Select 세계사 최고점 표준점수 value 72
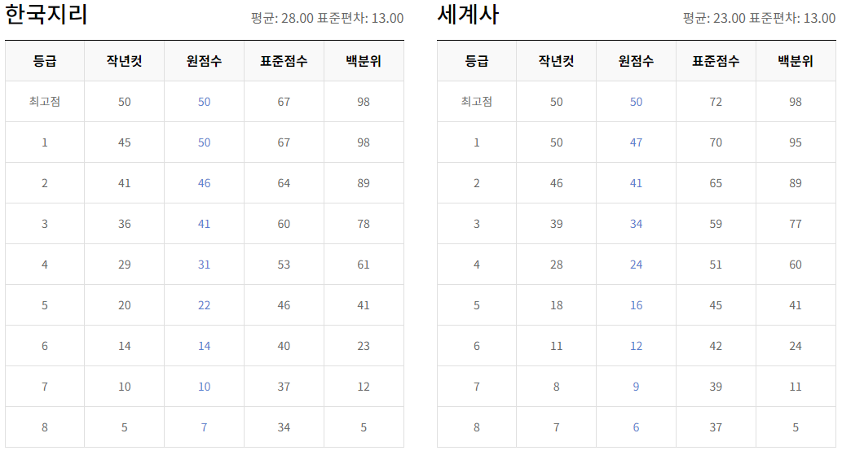 tap(716, 102)
